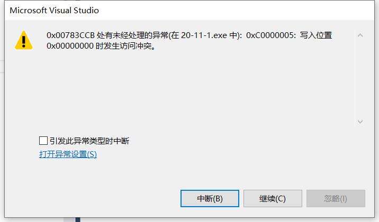Click the 0x00000000 address on second line
The height and width of the screenshot is (222, 379).
click(70, 46)
